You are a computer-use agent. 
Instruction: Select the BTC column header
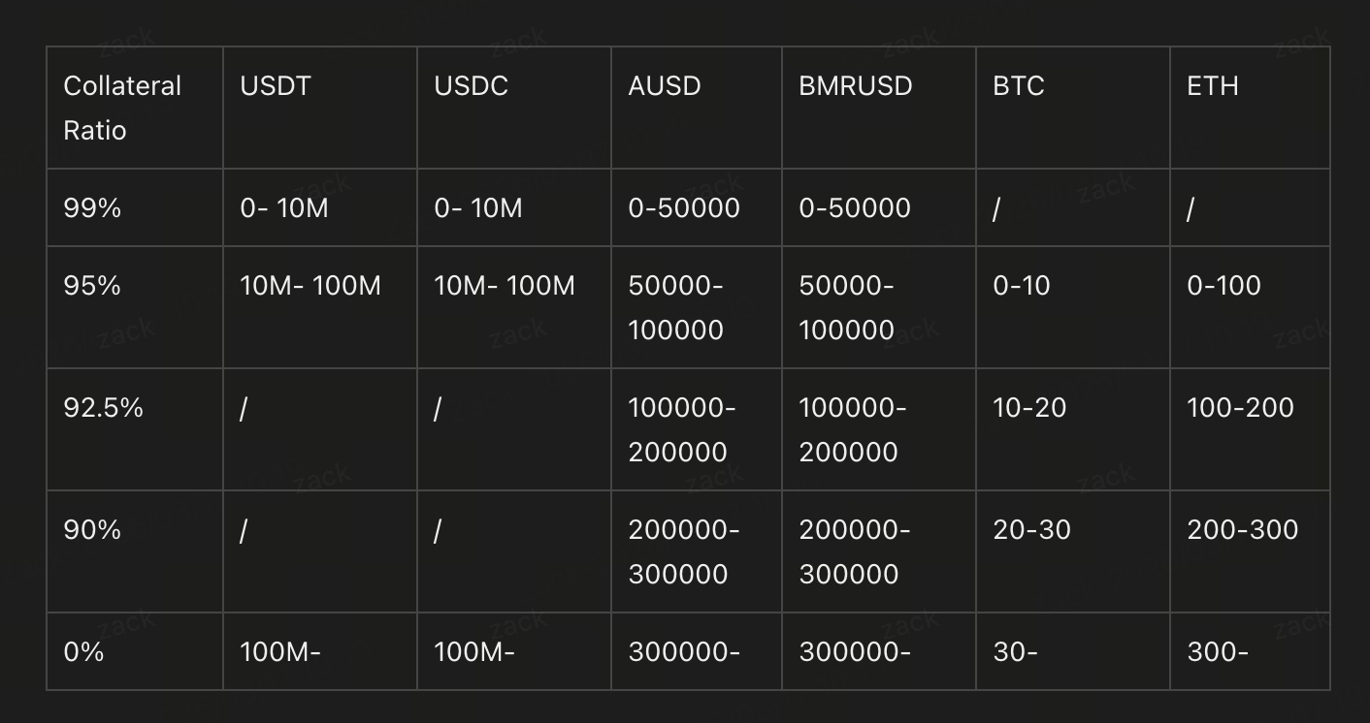pyautogui.click(x=1018, y=86)
